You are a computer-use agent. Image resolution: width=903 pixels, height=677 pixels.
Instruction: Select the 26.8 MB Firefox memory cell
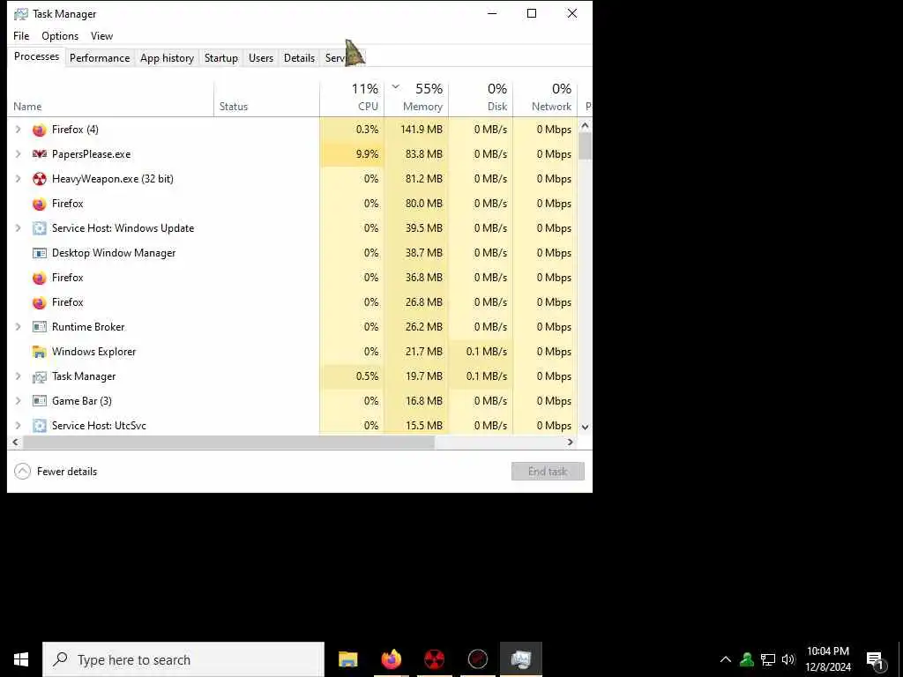tap(416, 302)
